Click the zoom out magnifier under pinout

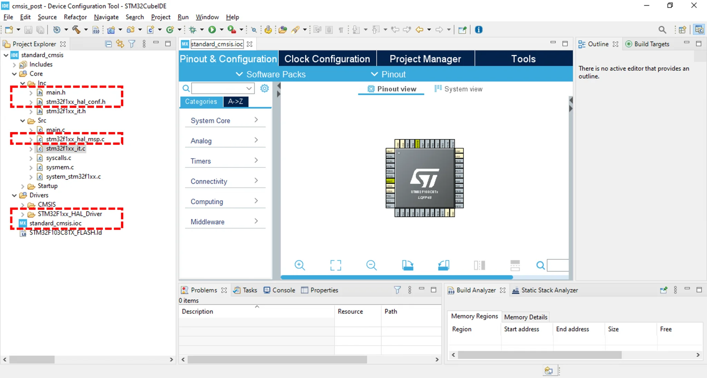click(371, 265)
